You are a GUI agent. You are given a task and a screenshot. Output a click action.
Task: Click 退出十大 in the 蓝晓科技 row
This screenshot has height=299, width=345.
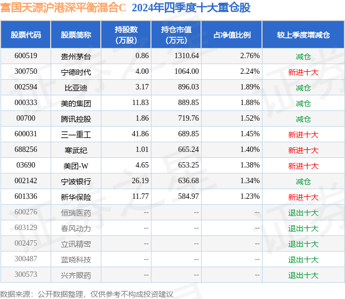click(x=303, y=260)
